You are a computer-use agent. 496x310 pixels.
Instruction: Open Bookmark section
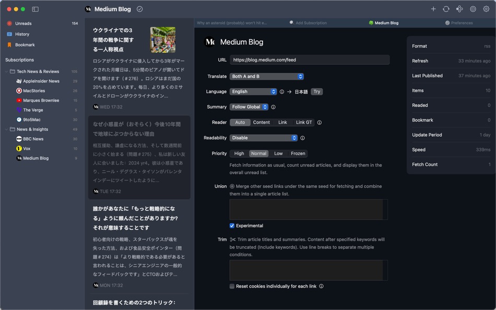click(x=42, y=45)
